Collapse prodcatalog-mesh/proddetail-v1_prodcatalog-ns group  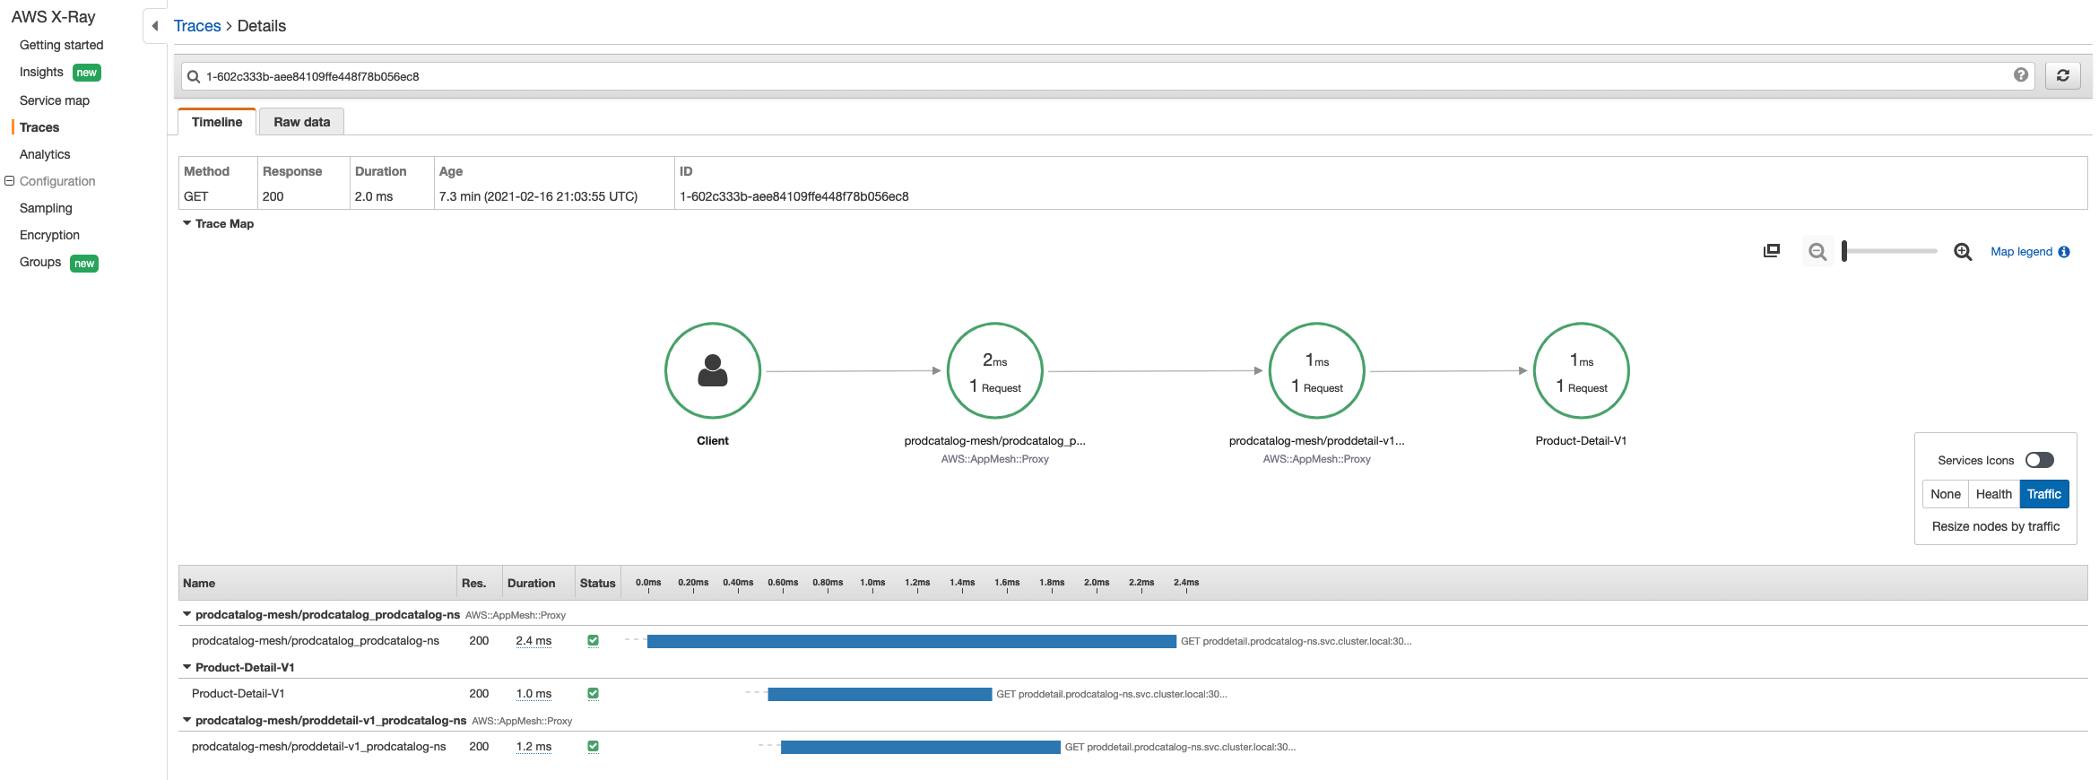pos(186,720)
